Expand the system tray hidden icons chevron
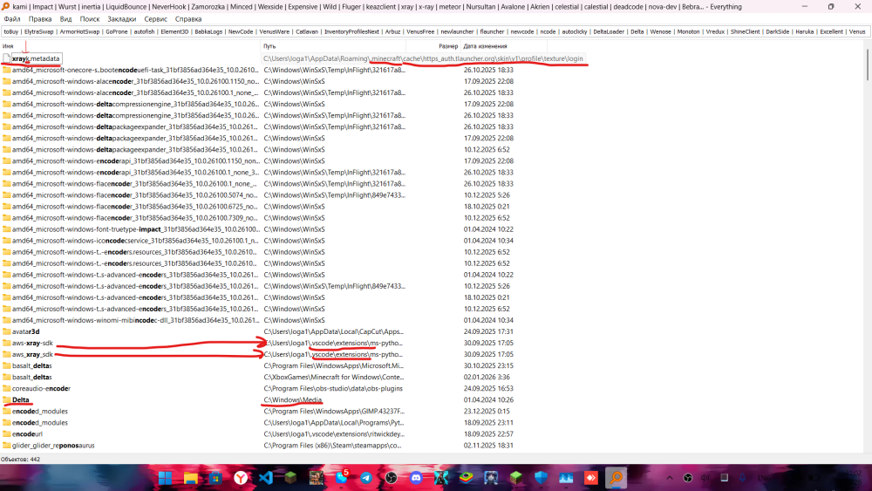Screen dimensions: 872x491 pyautogui.click(x=670, y=478)
